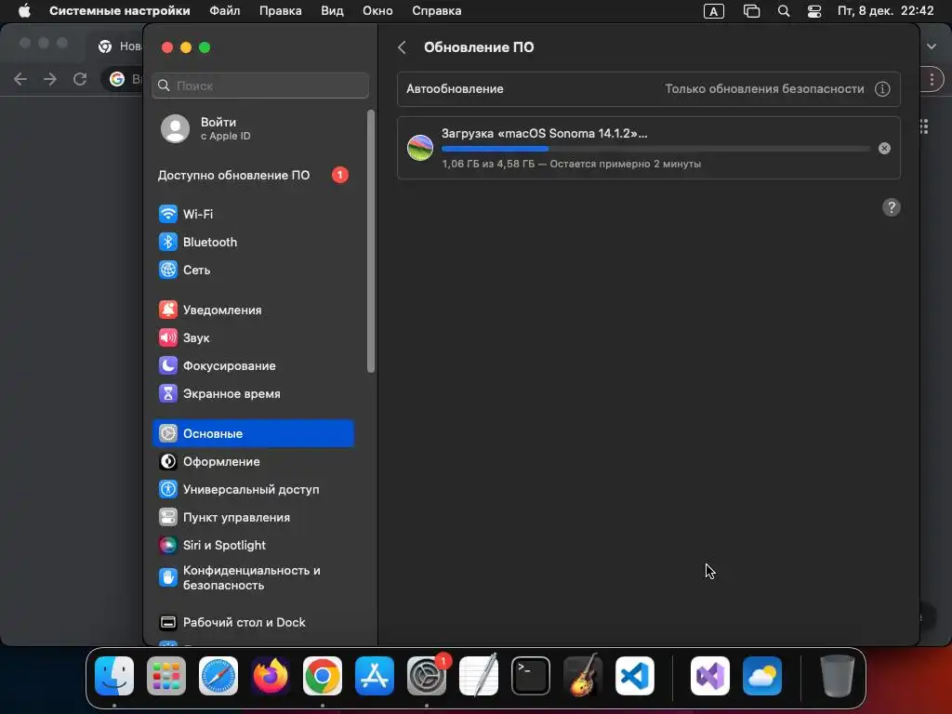Open Spotlight search in menu bar
The width and height of the screenshot is (952, 714).
point(784,11)
